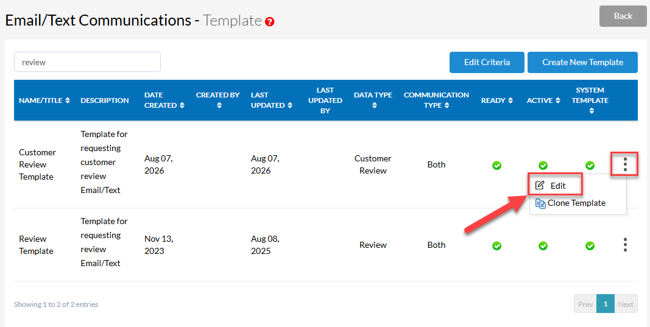Open three-dot menu for Customer Review Template
Screen dimensions: 650x327
click(625, 164)
